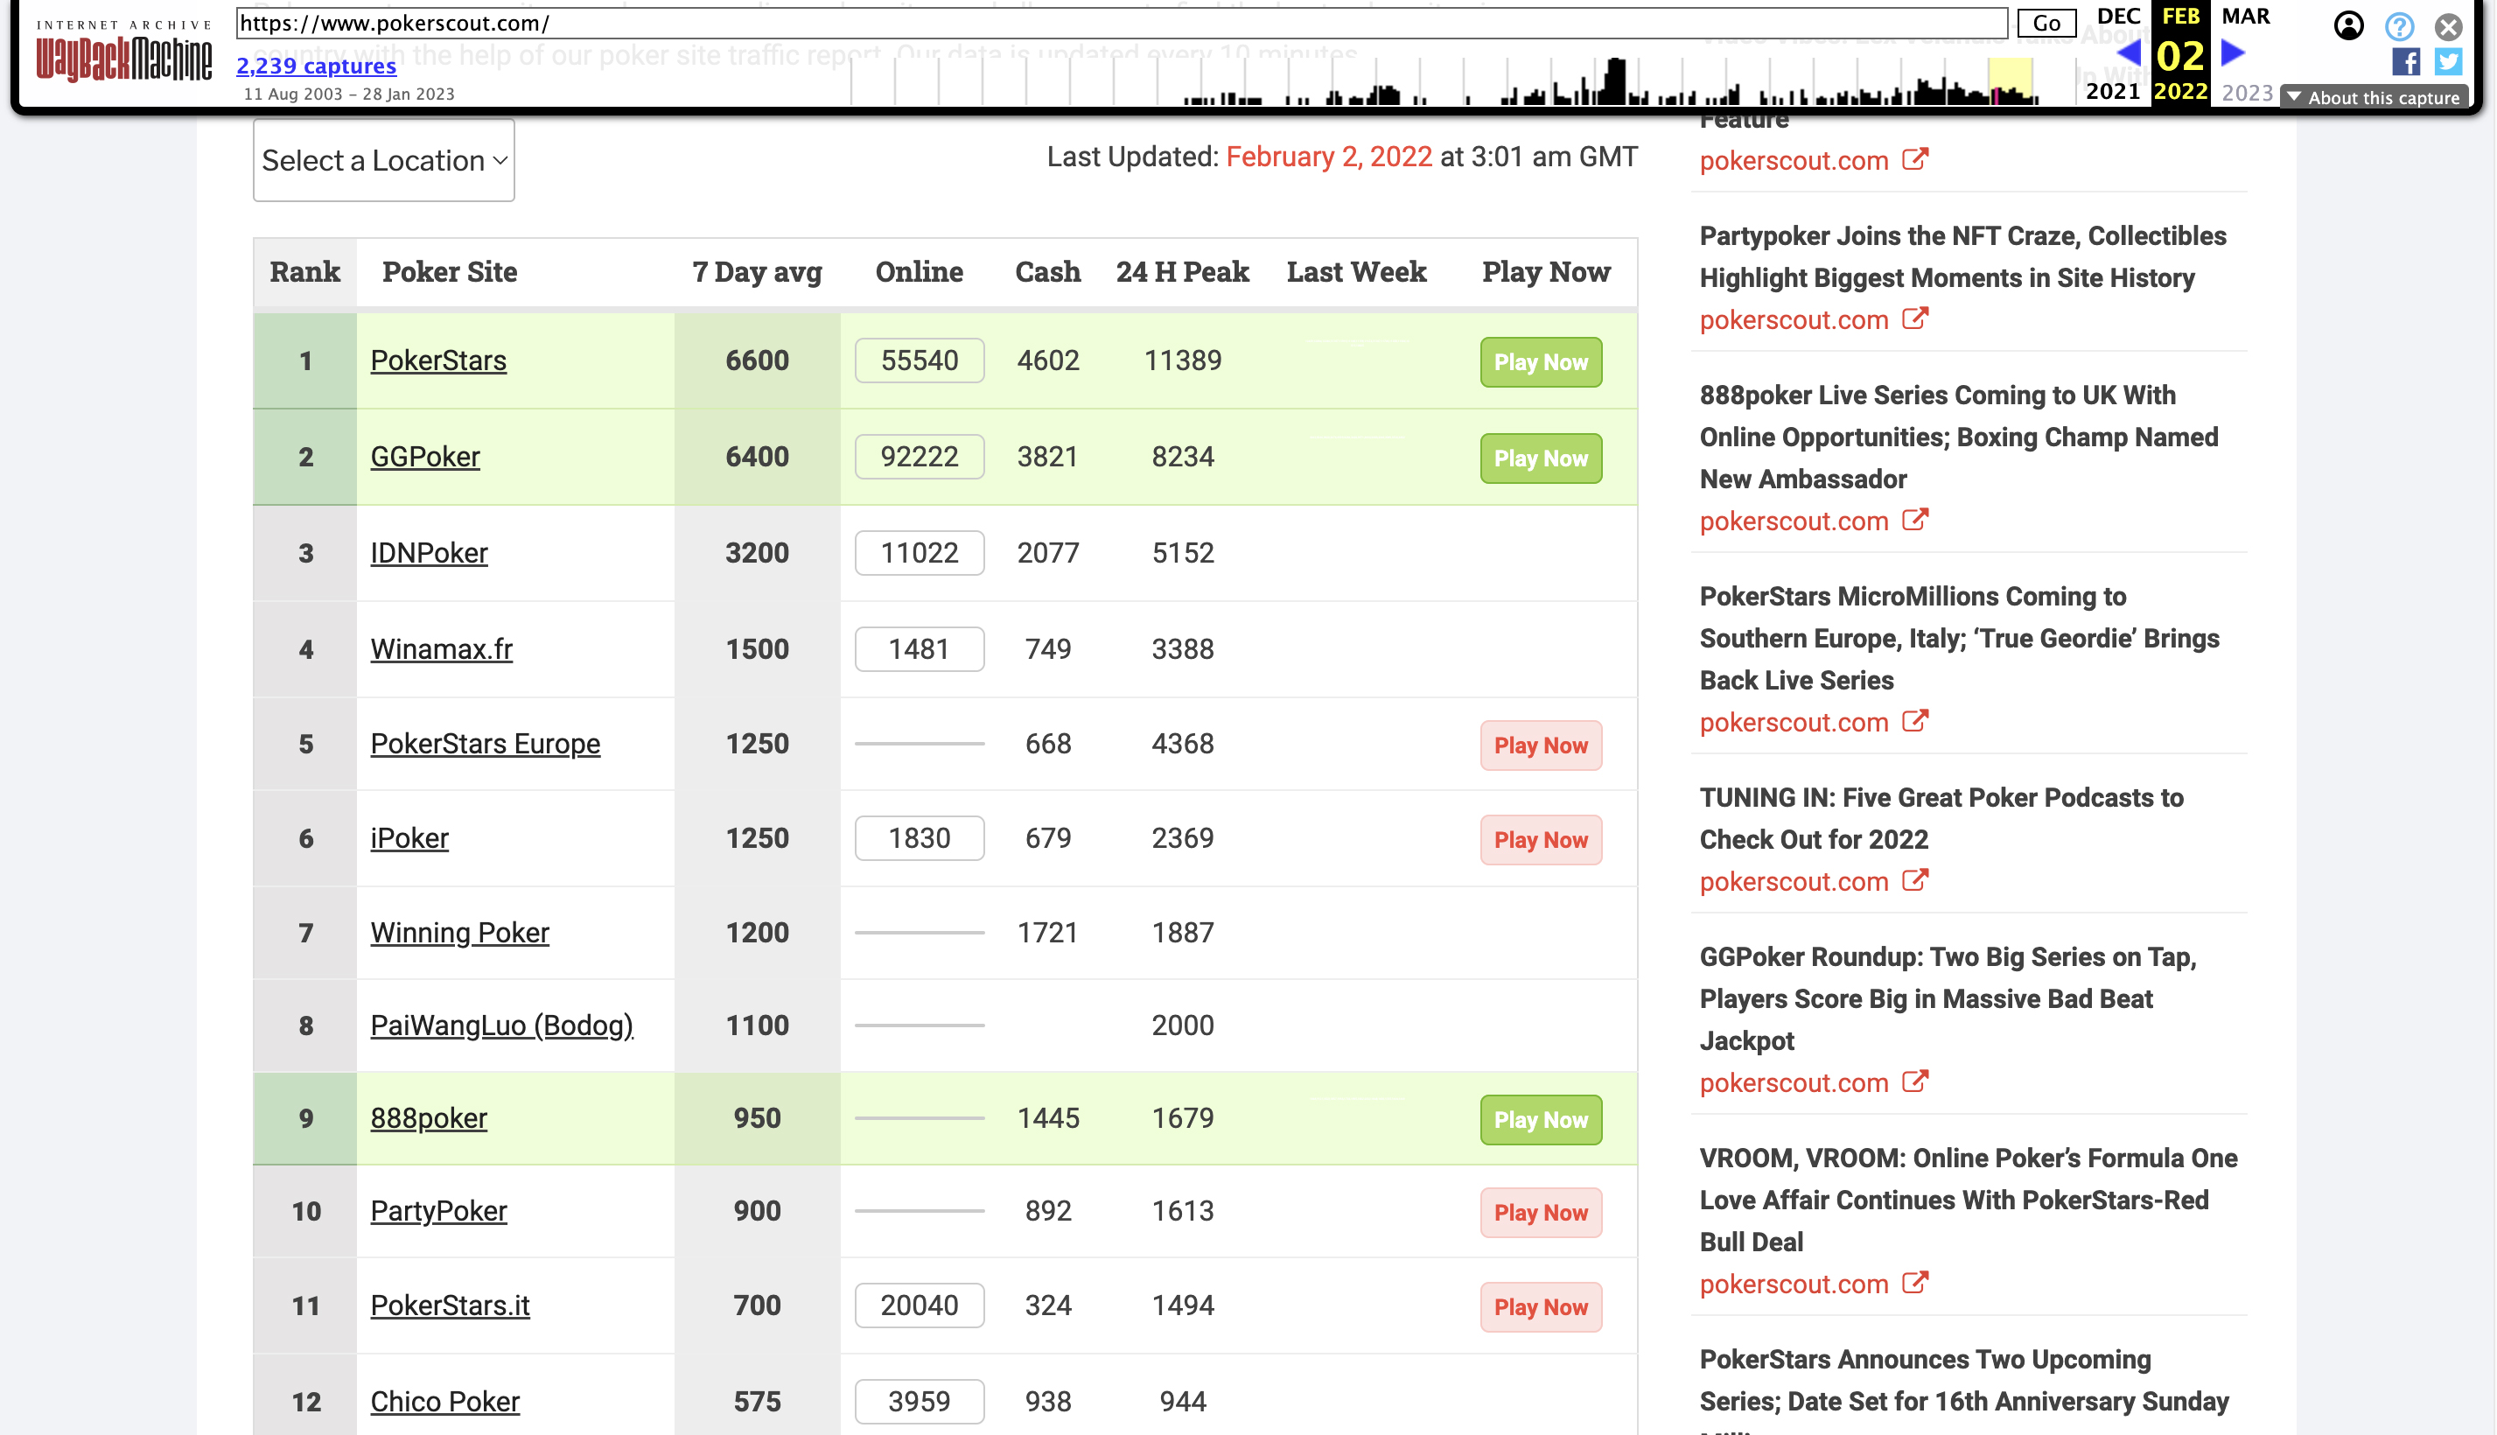Open external link icon under Poker Podcasts article
This screenshot has width=2497, height=1435.
[x=1914, y=880]
